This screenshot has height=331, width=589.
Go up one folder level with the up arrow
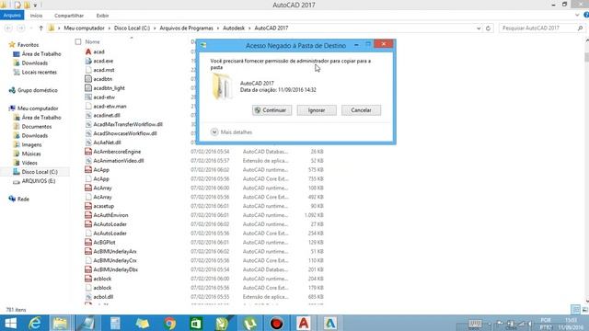pos(40,29)
